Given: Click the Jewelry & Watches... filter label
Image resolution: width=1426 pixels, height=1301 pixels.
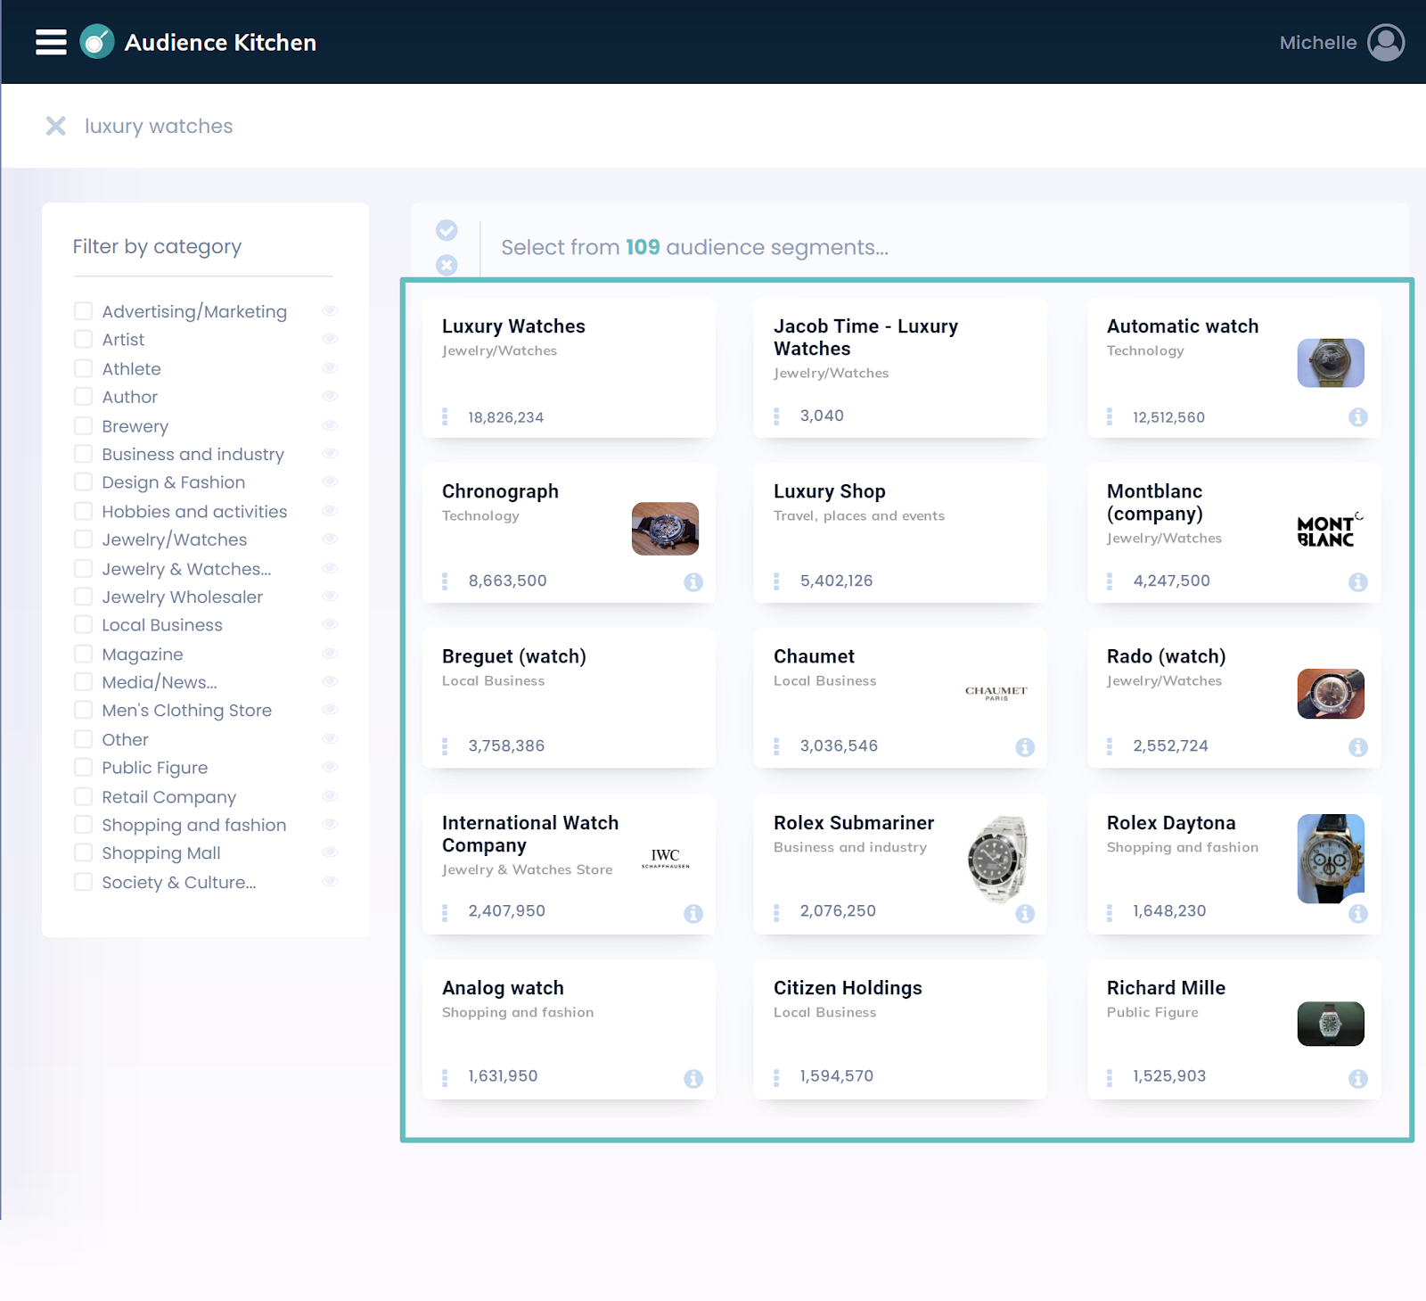Looking at the screenshot, I should (186, 569).
